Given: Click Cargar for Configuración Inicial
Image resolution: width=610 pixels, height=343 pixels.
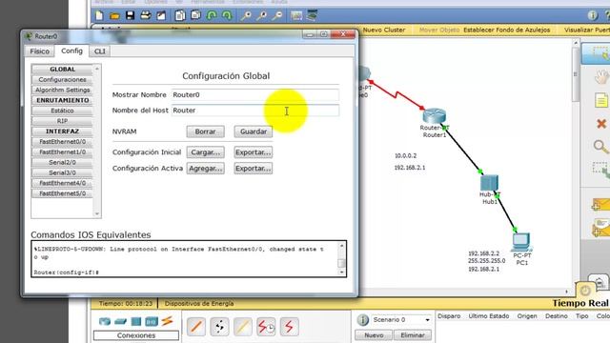Looking at the screenshot, I should (206, 152).
